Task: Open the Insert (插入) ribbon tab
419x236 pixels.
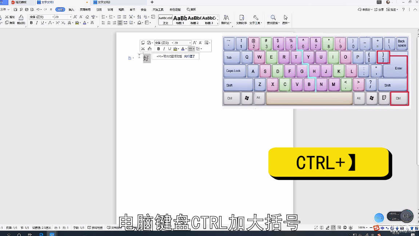Action: [71, 9]
